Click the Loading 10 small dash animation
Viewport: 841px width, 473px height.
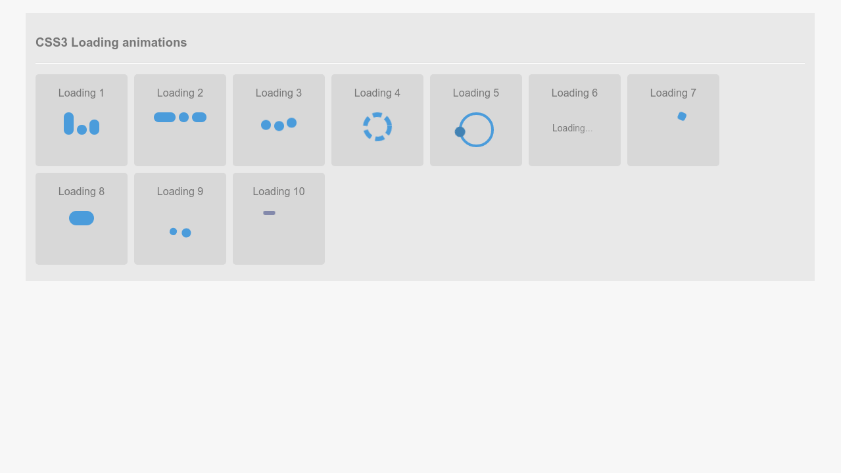tap(269, 213)
